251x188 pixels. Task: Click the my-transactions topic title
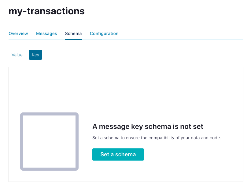tap(46, 11)
